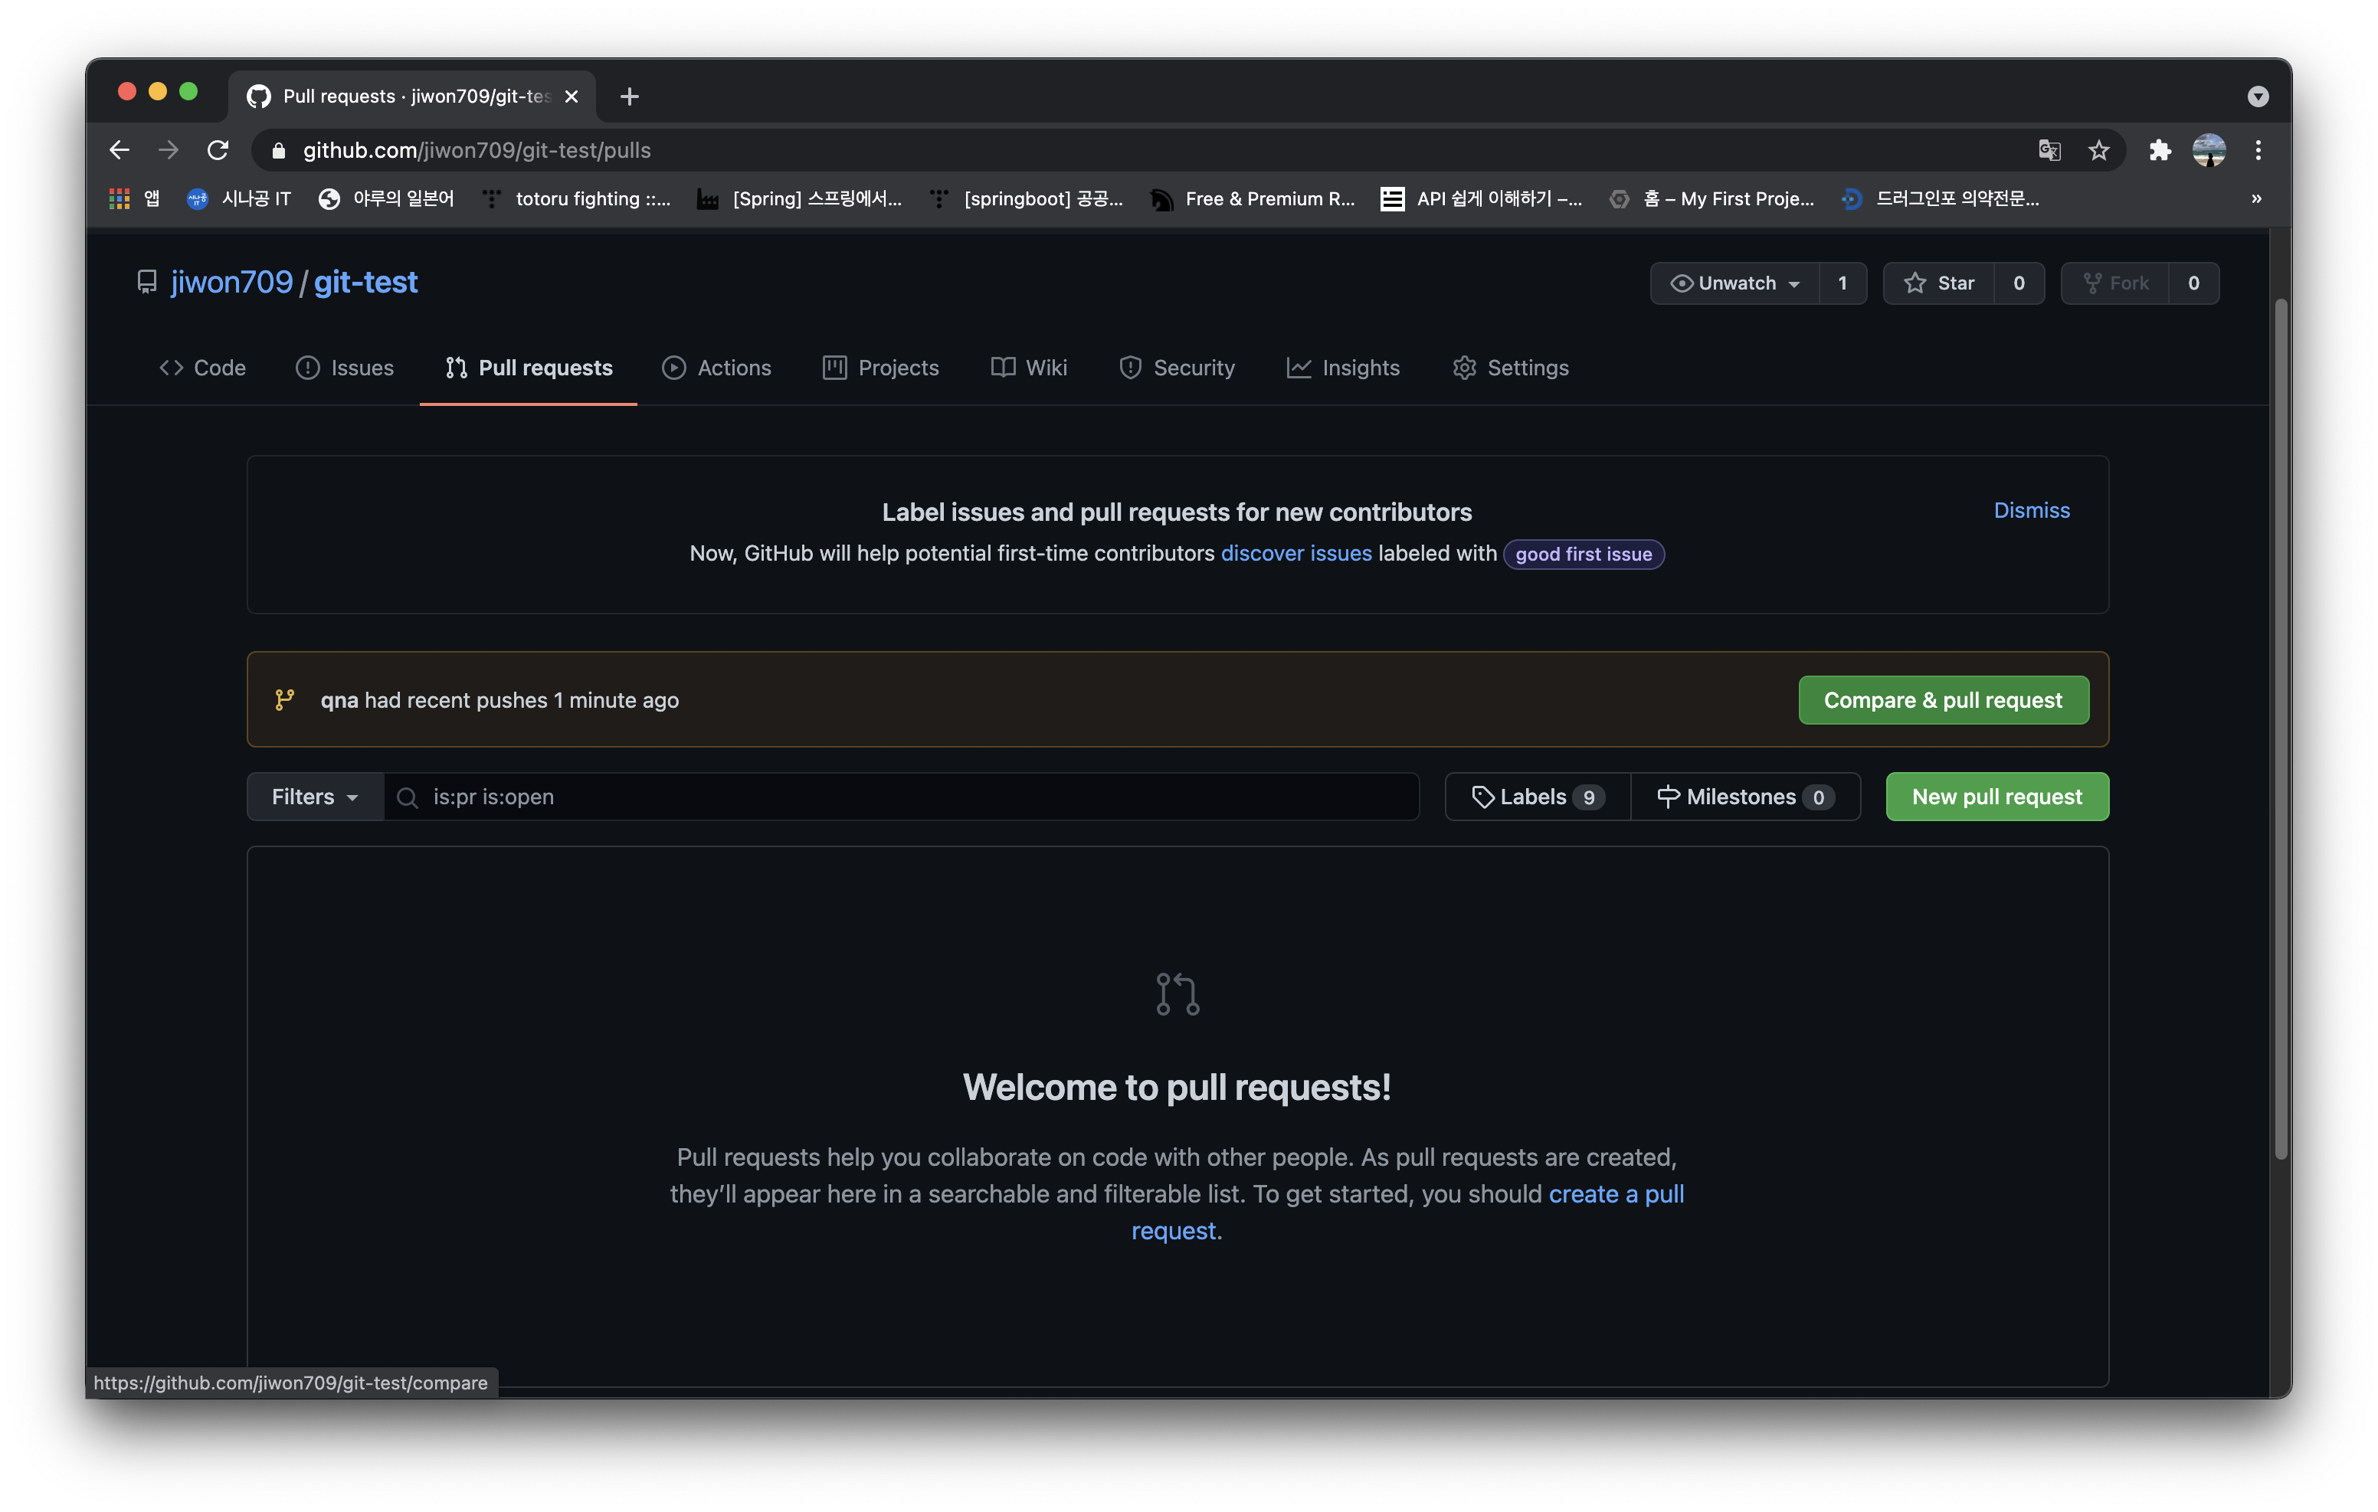The height and width of the screenshot is (1512, 2378).
Task: Close the Pull requests browser tab
Action: pos(571,97)
